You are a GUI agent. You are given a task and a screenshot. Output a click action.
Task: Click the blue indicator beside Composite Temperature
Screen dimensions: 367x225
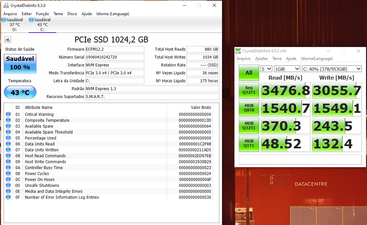[x=8, y=120]
